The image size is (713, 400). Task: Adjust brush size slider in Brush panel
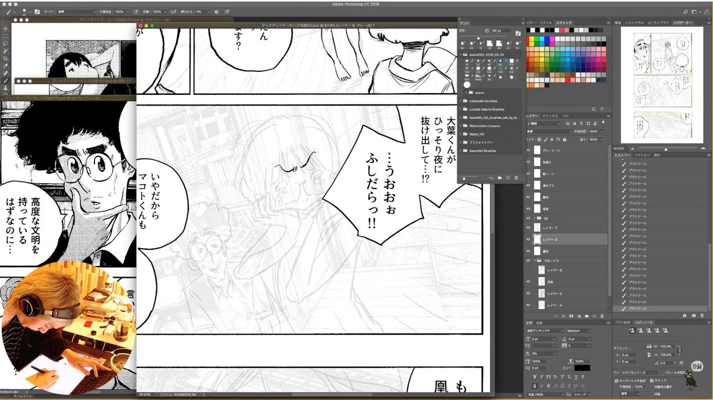click(x=478, y=37)
